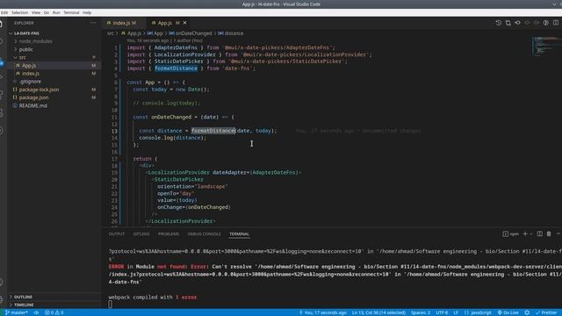
Task: Open the Run menu
Action: coord(56,12)
